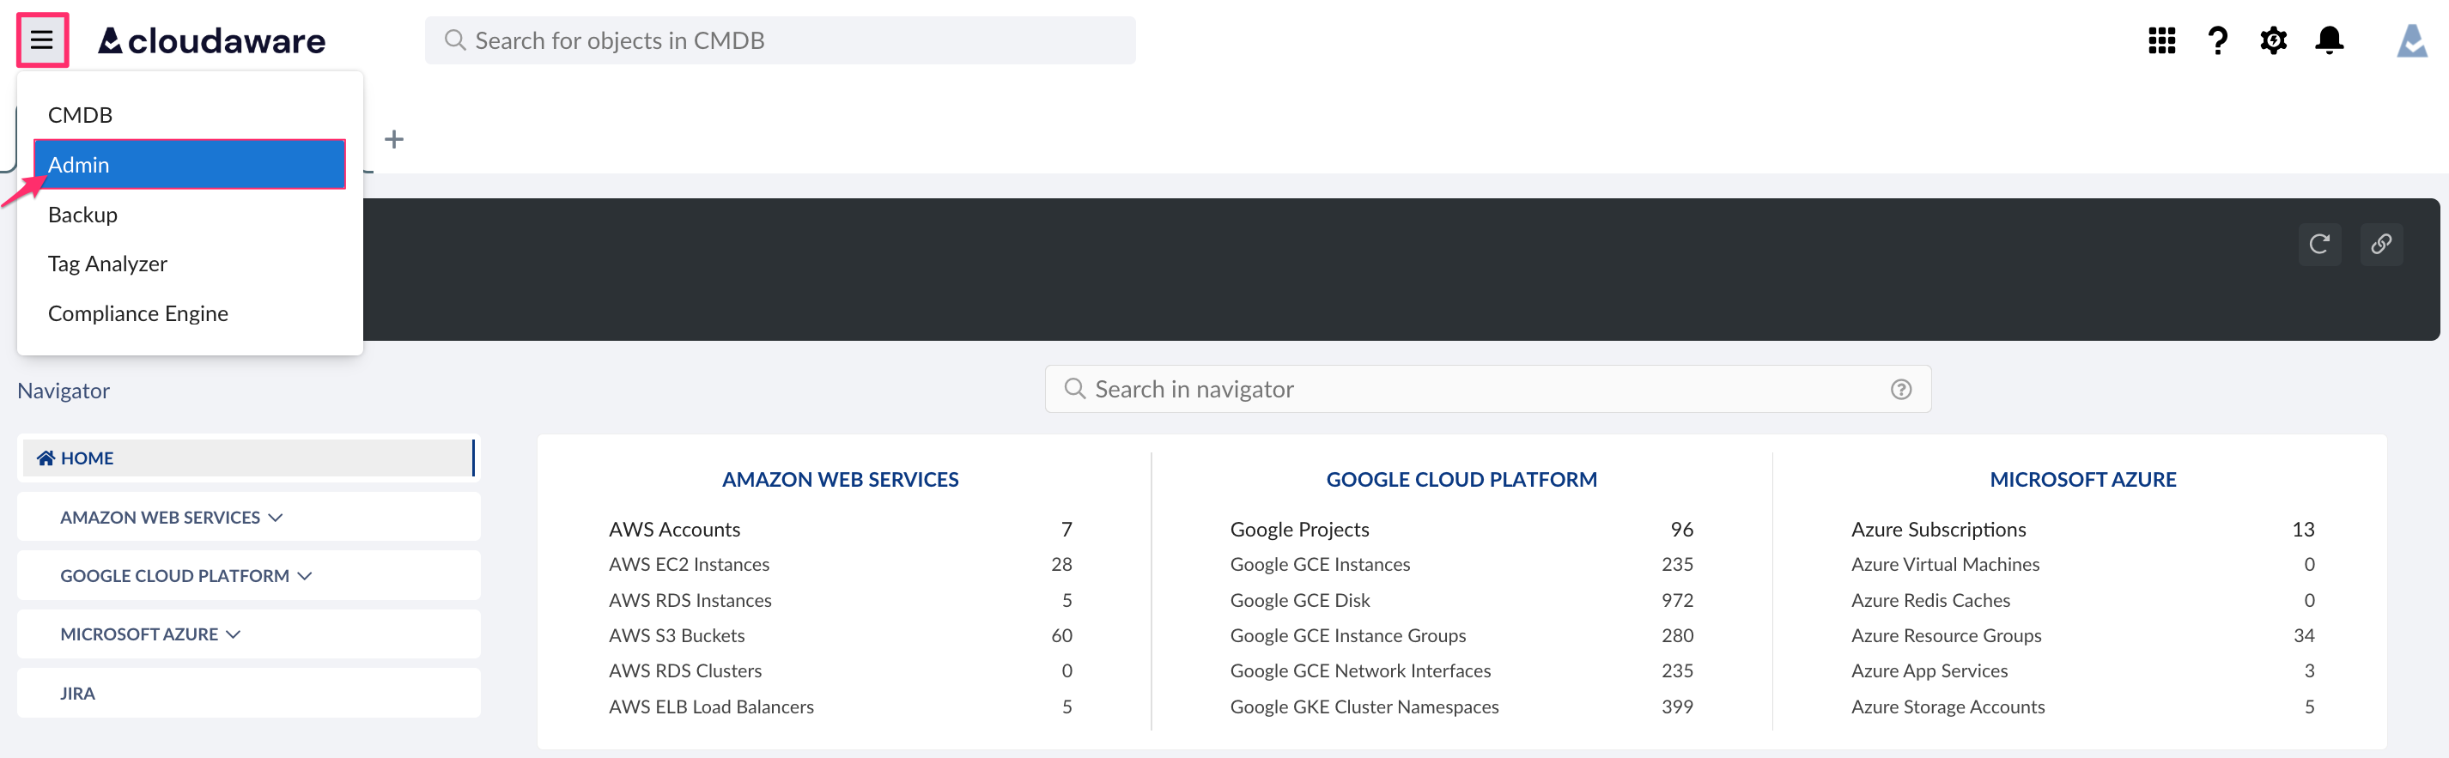Click the user profile avatar icon
The height and width of the screenshot is (758, 2449).
pyautogui.click(x=2411, y=39)
